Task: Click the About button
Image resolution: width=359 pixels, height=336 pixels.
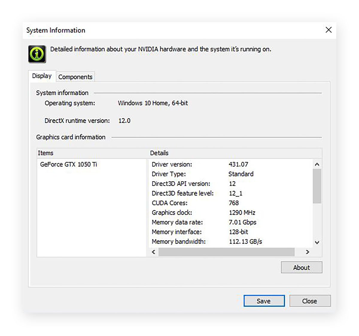Action: (302, 267)
